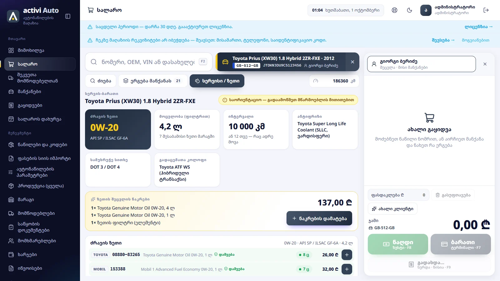The width and height of the screenshot is (500, 281).
Task: Open მიმოხილვა in sidebar
Action: click(x=40, y=50)
